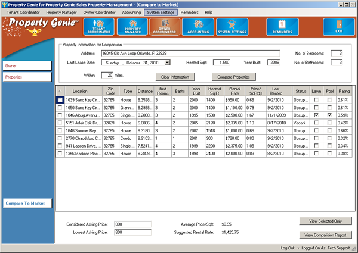This screenshot has width=358, height=253.
Task: Sort by the Status column header
Action: 301,91
